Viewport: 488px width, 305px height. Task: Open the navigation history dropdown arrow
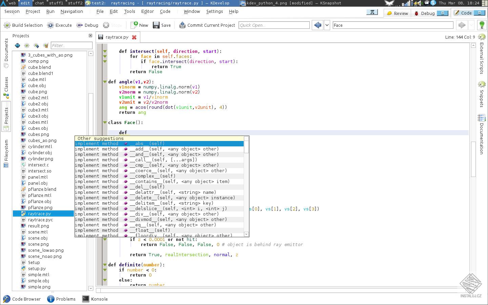coord(327,25)
